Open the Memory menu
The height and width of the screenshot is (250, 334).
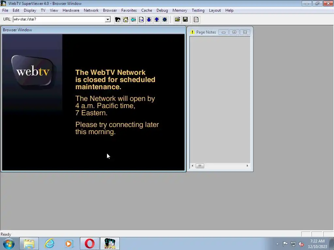[x=180, y=10]
